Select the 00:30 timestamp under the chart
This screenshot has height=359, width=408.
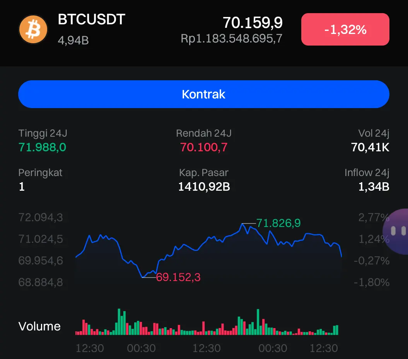(141, 348)
